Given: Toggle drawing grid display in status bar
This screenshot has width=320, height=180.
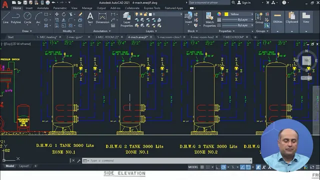Looking at the screenshot, I should 202,167.
